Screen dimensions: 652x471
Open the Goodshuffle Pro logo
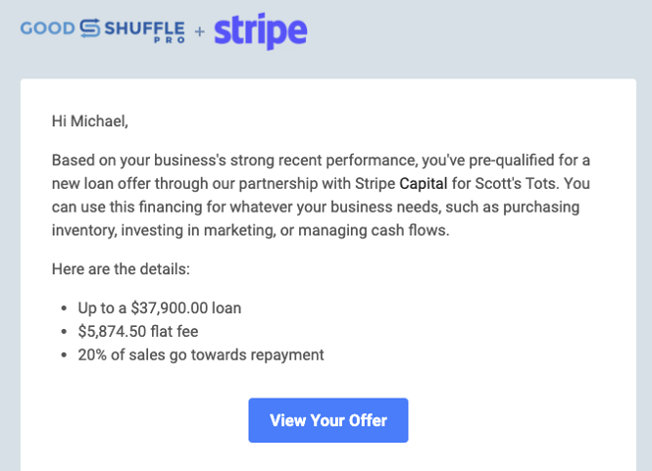[103, 30]
